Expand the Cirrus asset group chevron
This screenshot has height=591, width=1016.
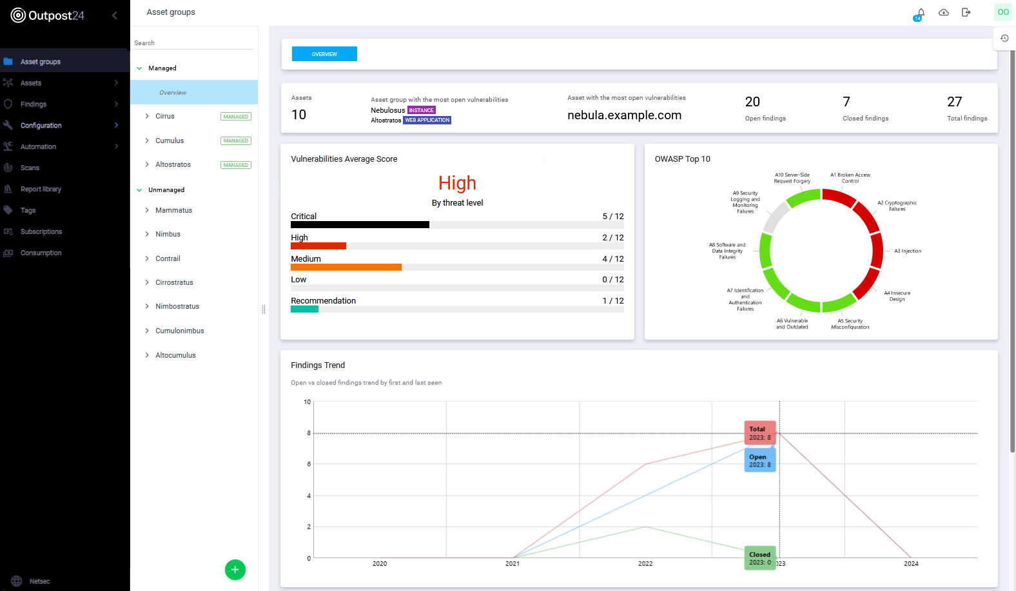point(147,117)
